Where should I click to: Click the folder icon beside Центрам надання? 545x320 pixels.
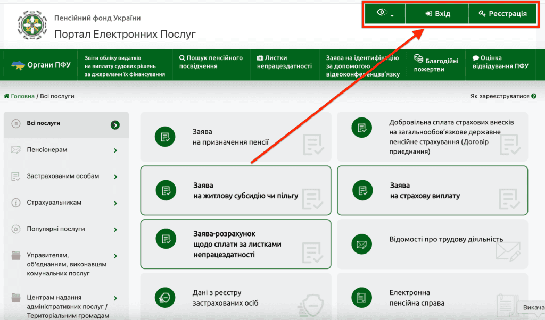[x=15, y=298]
